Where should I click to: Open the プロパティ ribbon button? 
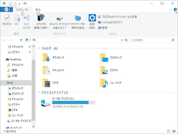[x=7, y=20]
